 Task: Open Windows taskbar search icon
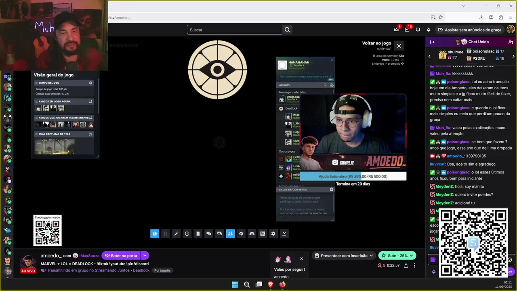point(247,285)
